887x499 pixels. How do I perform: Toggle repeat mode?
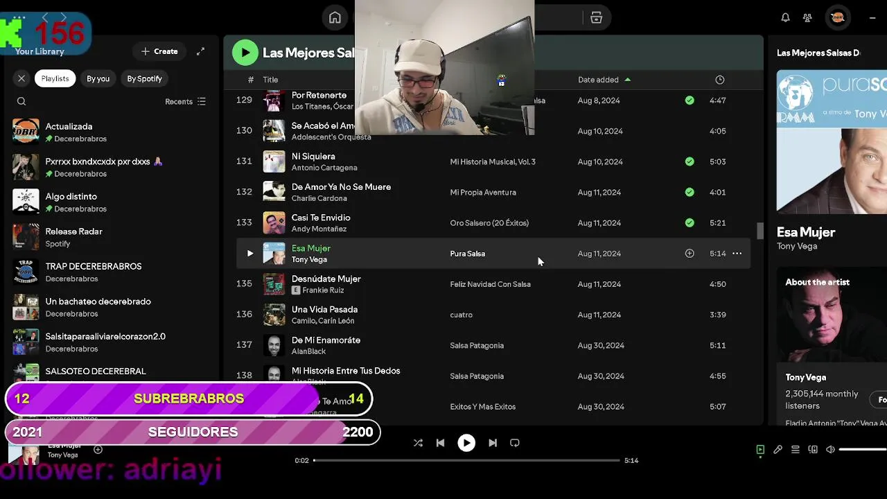515,443
